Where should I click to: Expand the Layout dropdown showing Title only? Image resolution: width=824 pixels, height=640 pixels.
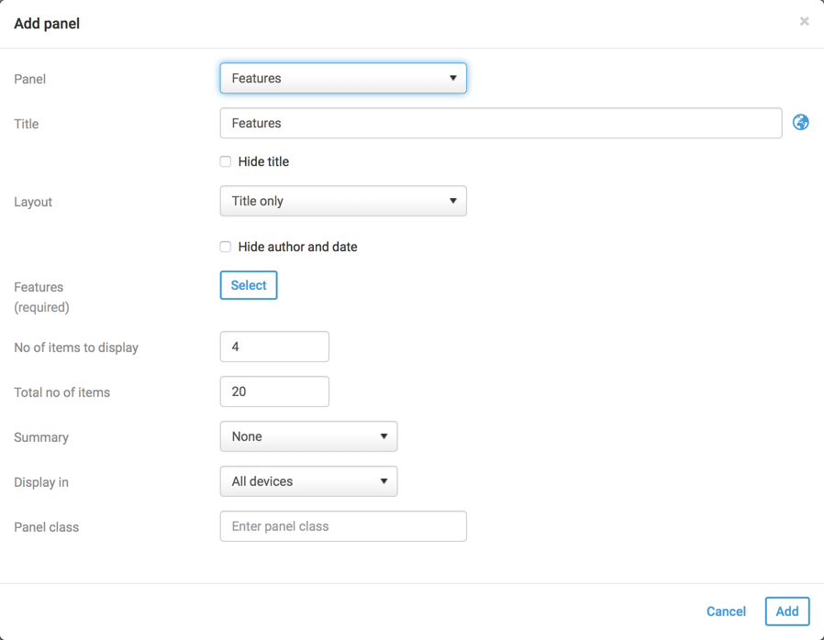pos(343,201)
